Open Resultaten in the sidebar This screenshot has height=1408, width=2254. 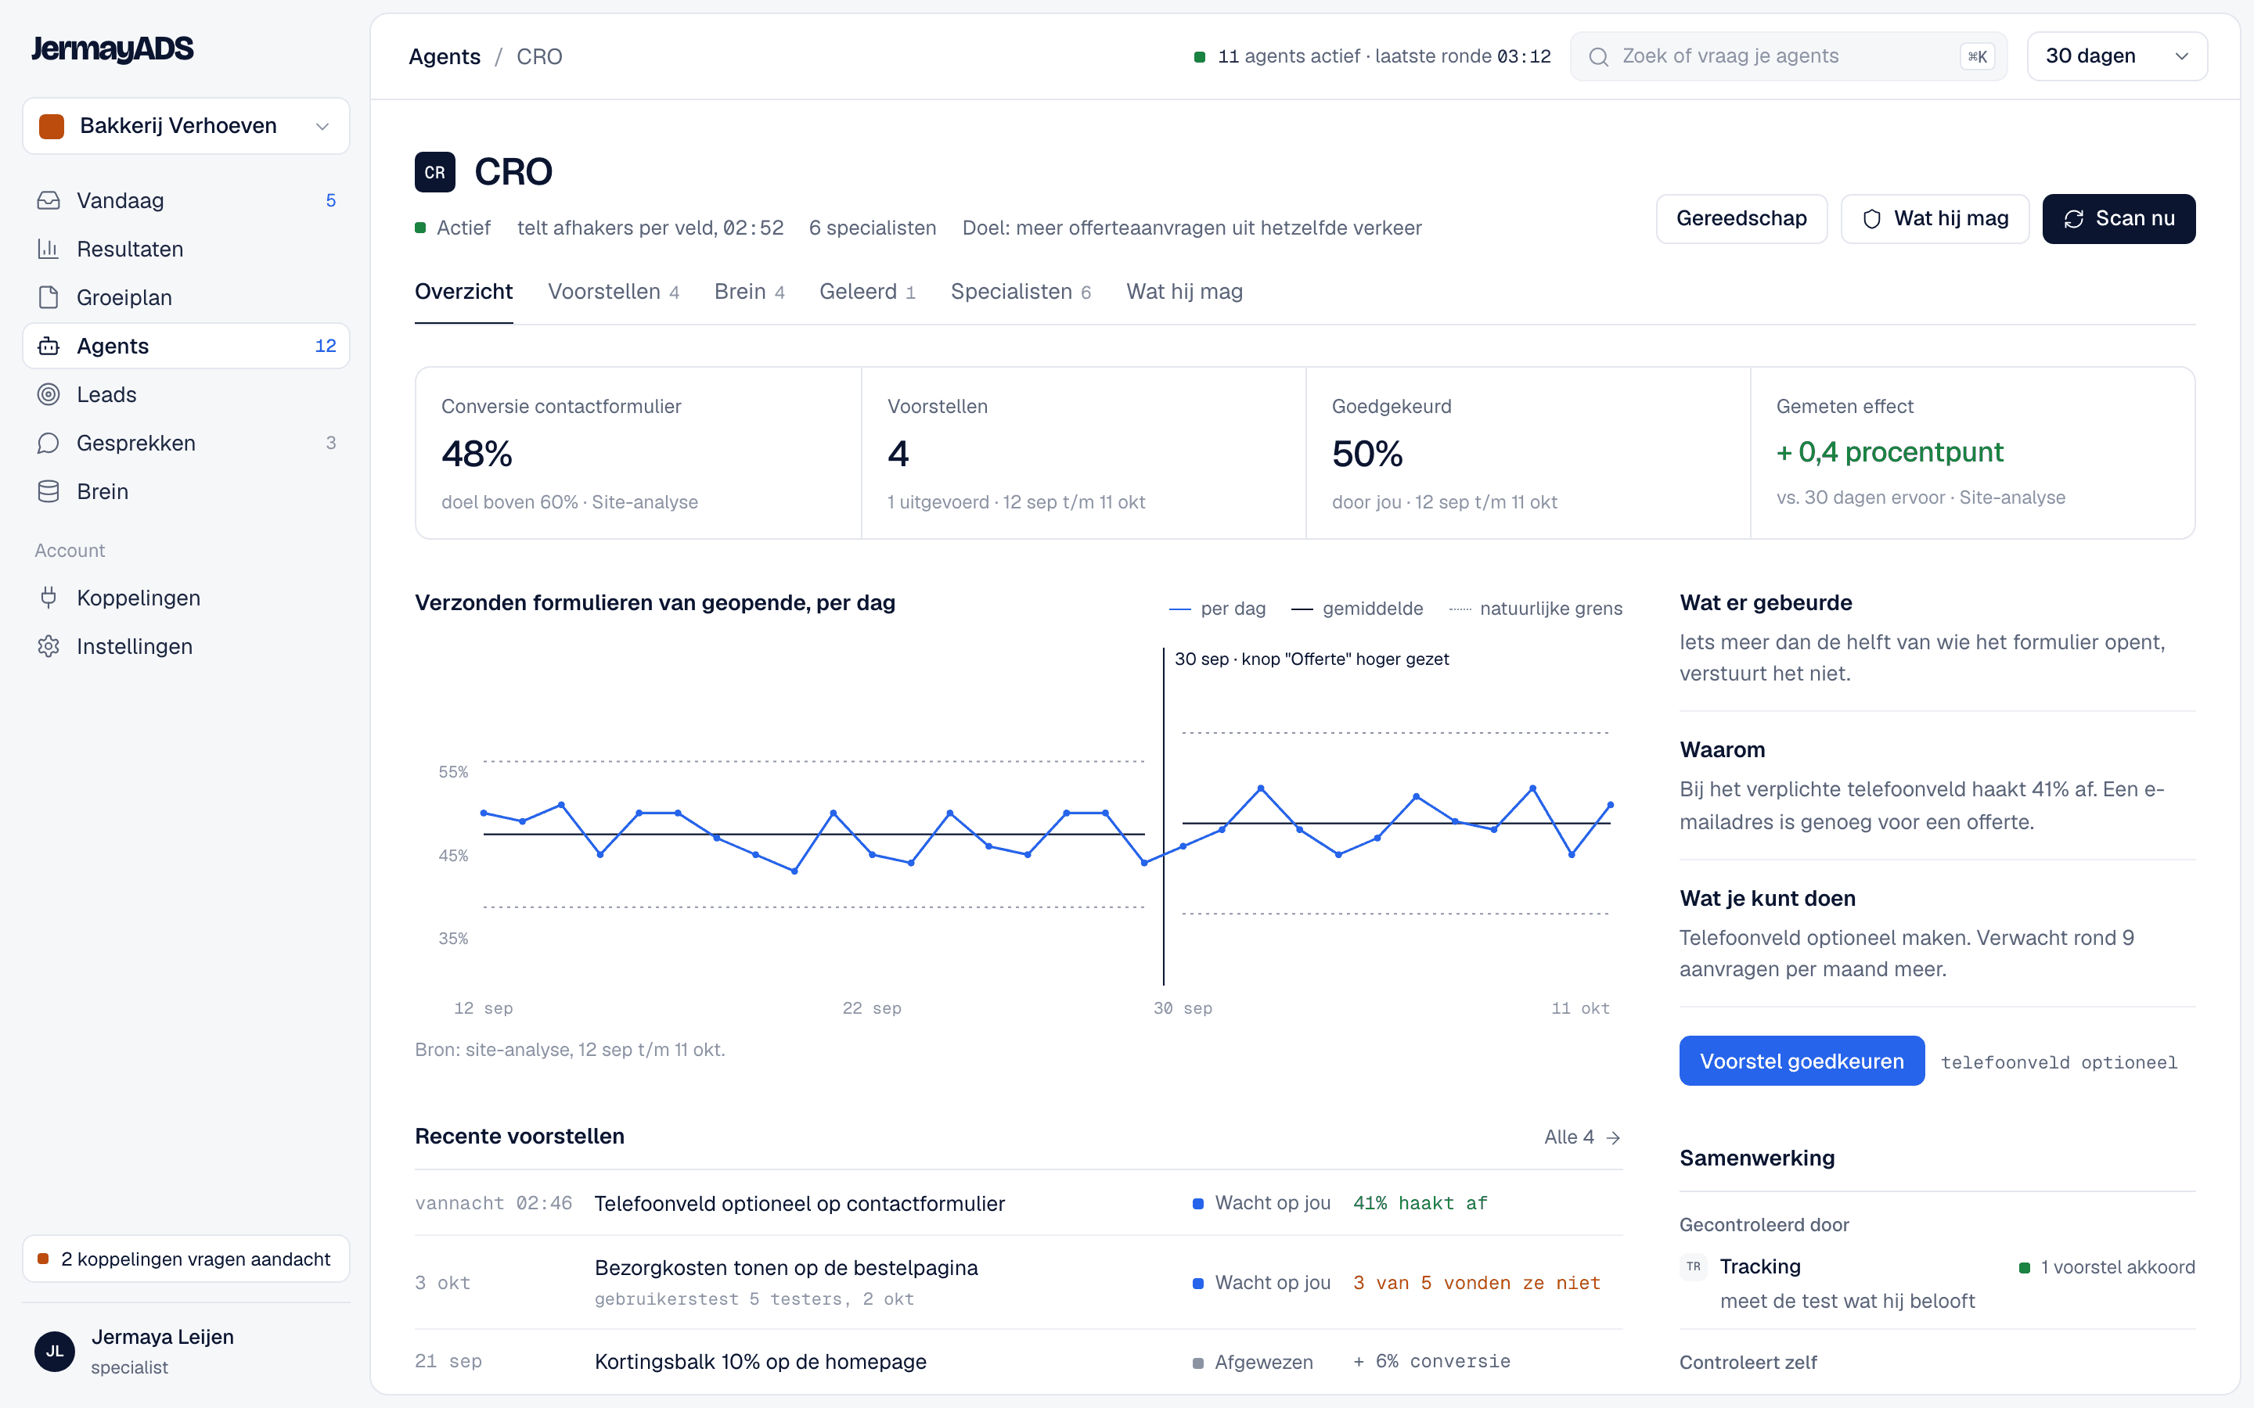pos(186,249)
